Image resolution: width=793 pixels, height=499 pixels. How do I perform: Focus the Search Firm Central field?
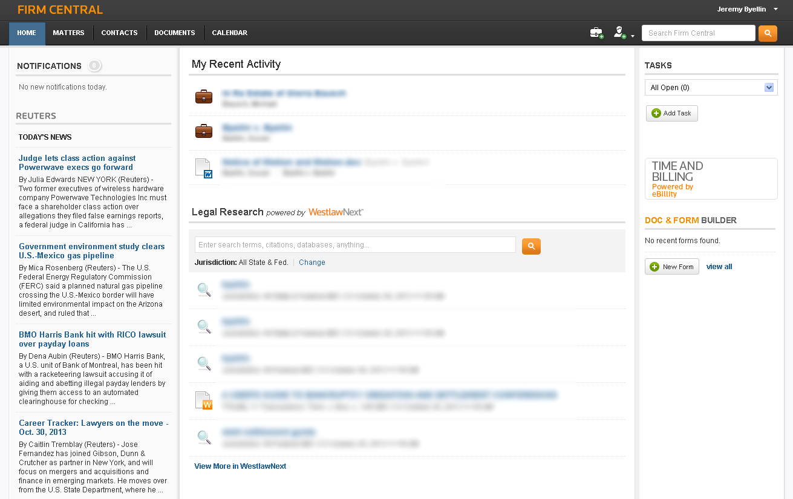click(698, 33)
